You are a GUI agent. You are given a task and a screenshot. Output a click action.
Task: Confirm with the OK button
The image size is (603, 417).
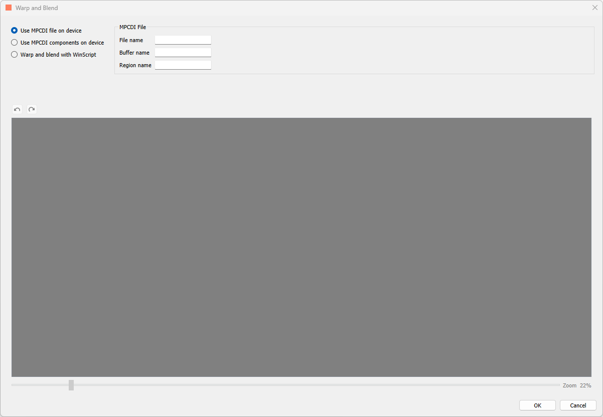click(x=537, y=405)
